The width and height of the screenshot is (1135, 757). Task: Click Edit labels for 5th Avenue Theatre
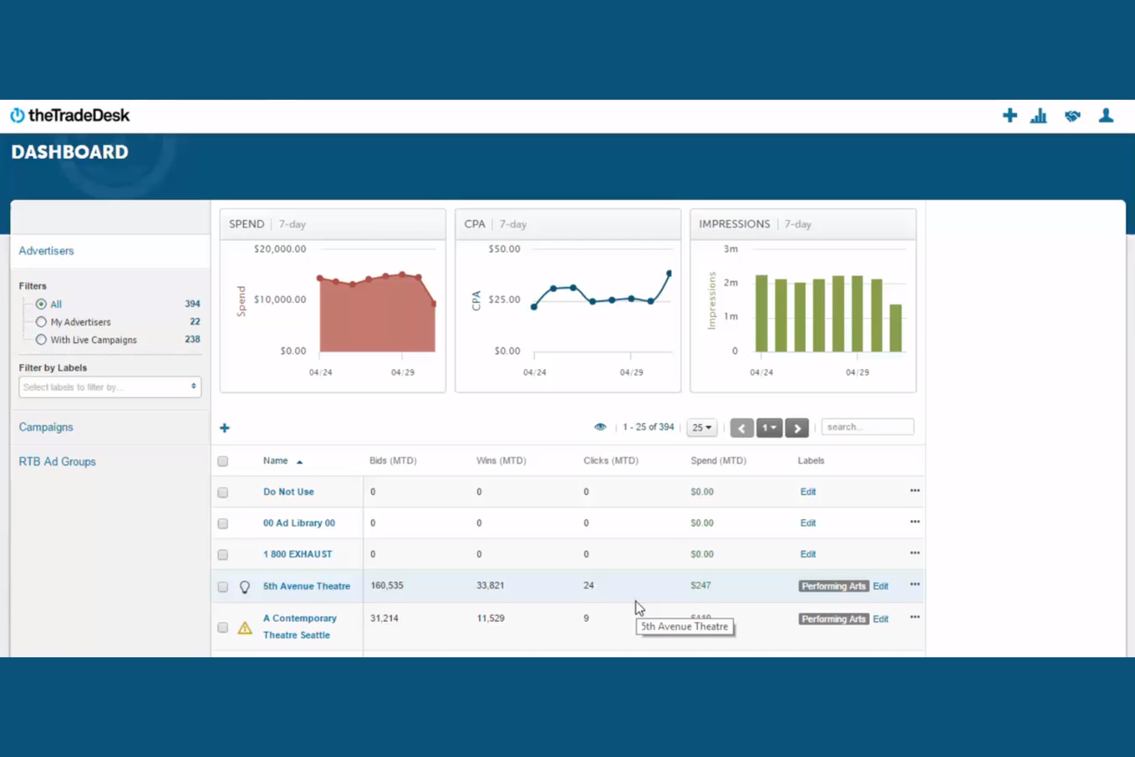point(880,586)
